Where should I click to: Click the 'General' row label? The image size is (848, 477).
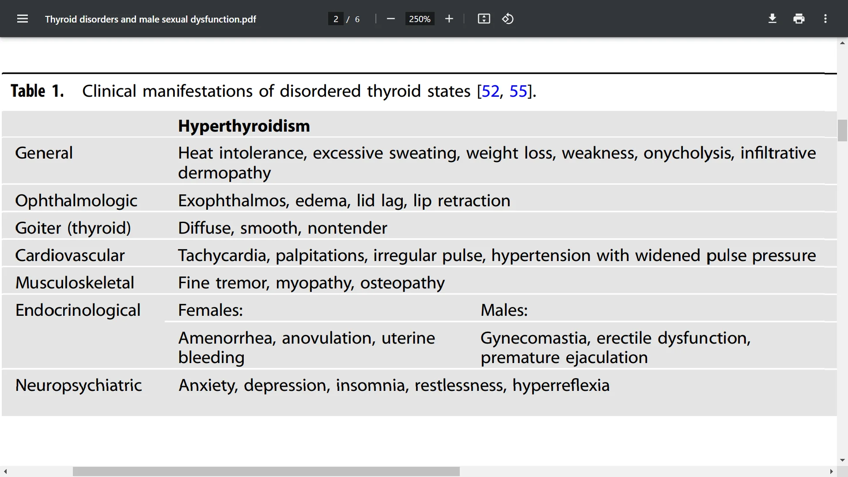[44, 153]
